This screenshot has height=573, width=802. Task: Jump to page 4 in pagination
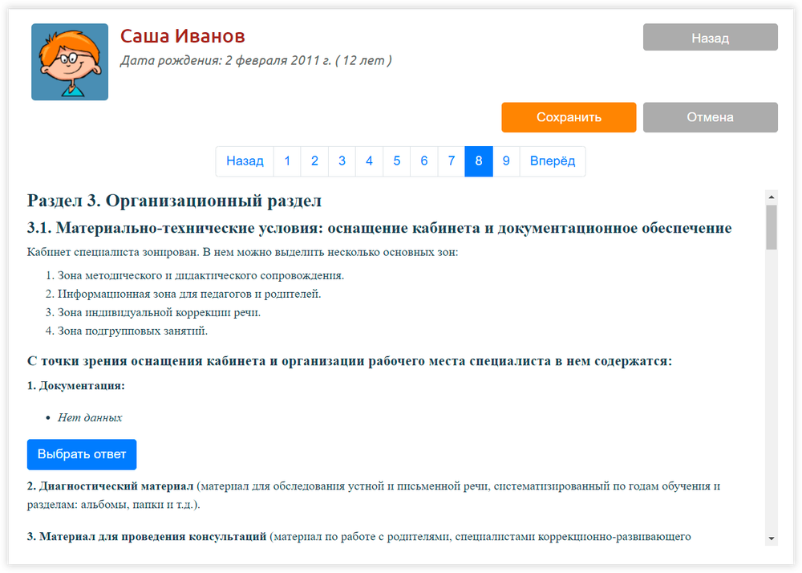[x=369, y=161]
